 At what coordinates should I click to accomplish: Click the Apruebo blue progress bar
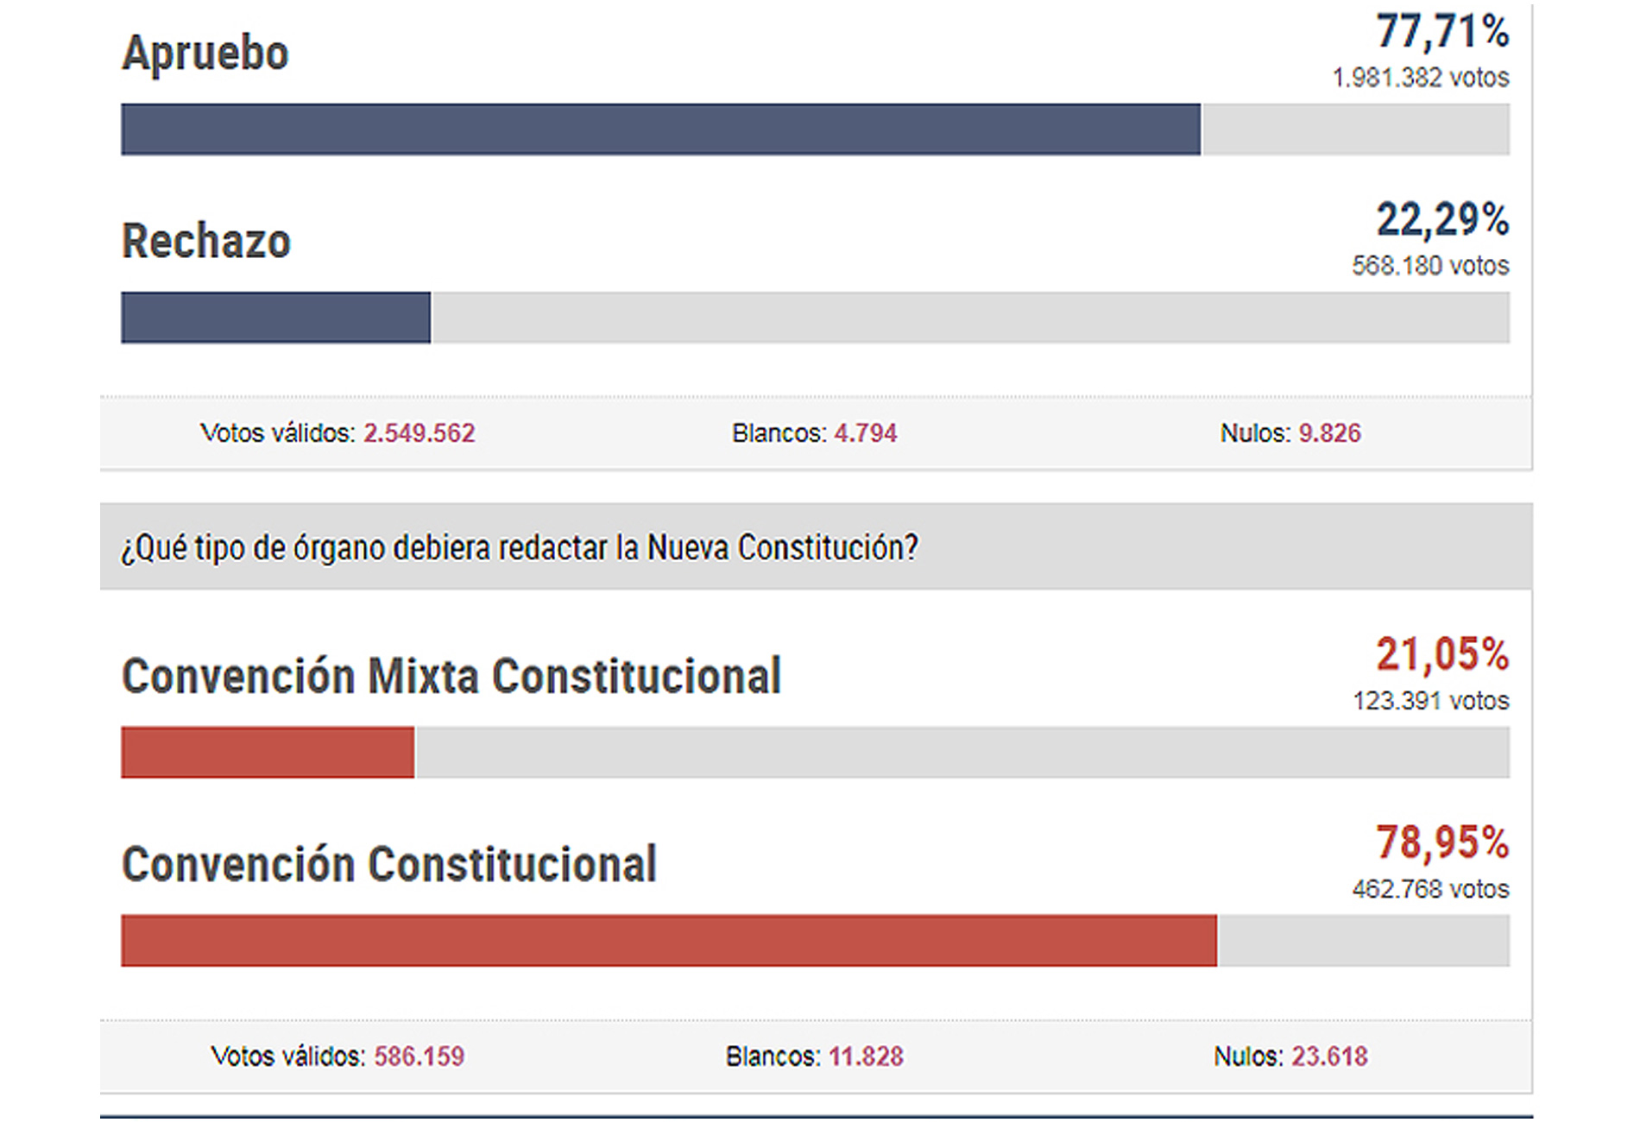click(x=660, y=129)
